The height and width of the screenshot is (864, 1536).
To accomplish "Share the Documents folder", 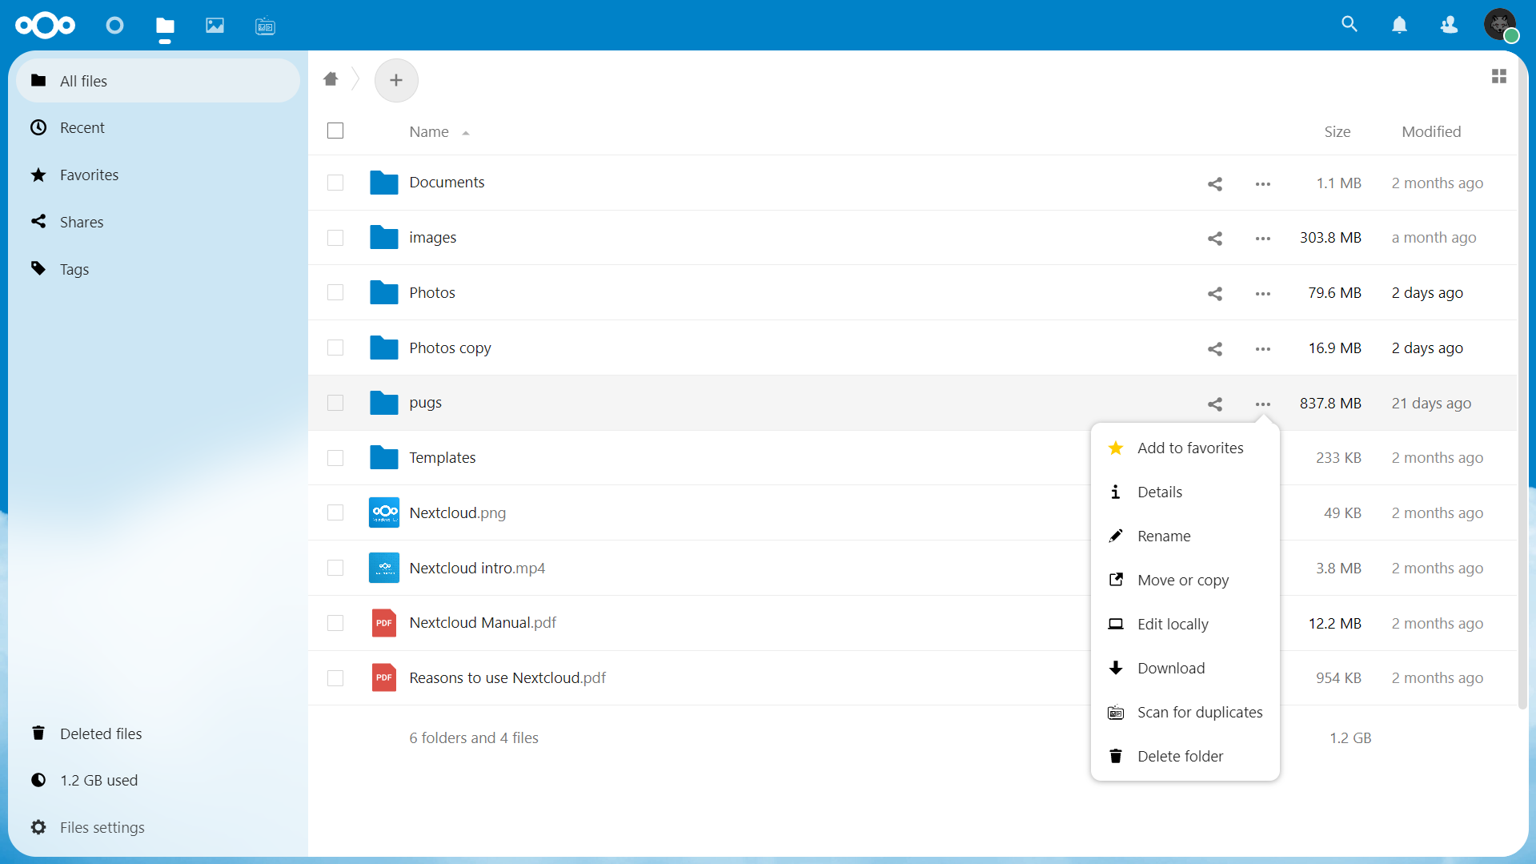I will click(x=1215, y=183).
